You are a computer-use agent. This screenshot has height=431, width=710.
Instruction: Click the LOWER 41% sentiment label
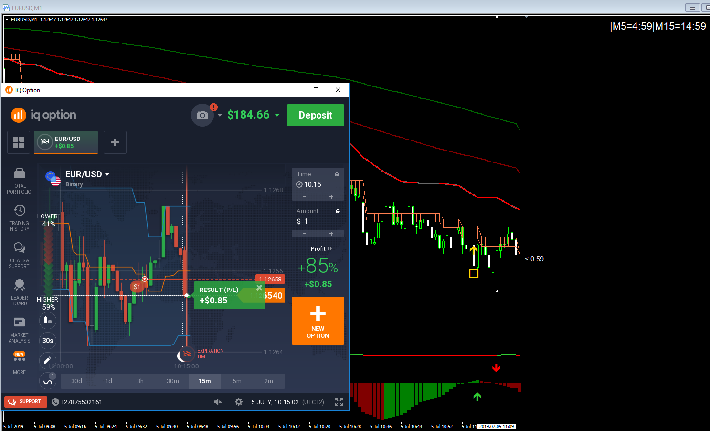(48, 220)
